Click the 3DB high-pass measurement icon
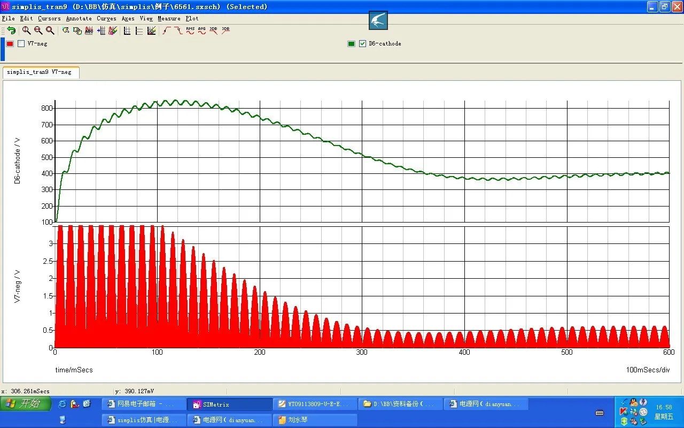This screenshot has width=684, height=428. (226, 31)
